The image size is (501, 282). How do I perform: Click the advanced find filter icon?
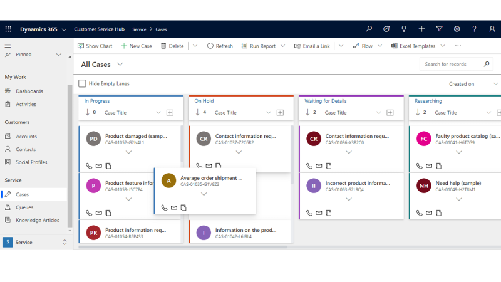pos(439,29)
